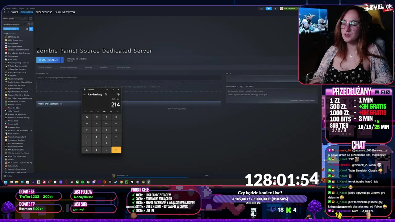Viewport: 395px width, 222px height.
Task: Open calculator navigation hamburger menu
Action: click(85, 94)
